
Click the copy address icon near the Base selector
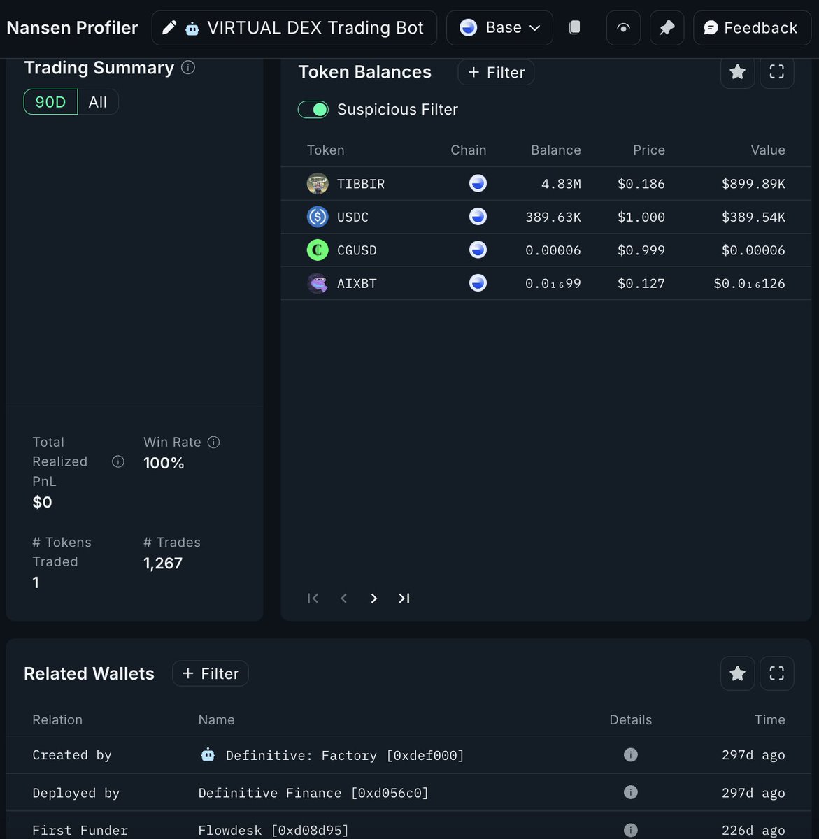(x=575, y=27)
